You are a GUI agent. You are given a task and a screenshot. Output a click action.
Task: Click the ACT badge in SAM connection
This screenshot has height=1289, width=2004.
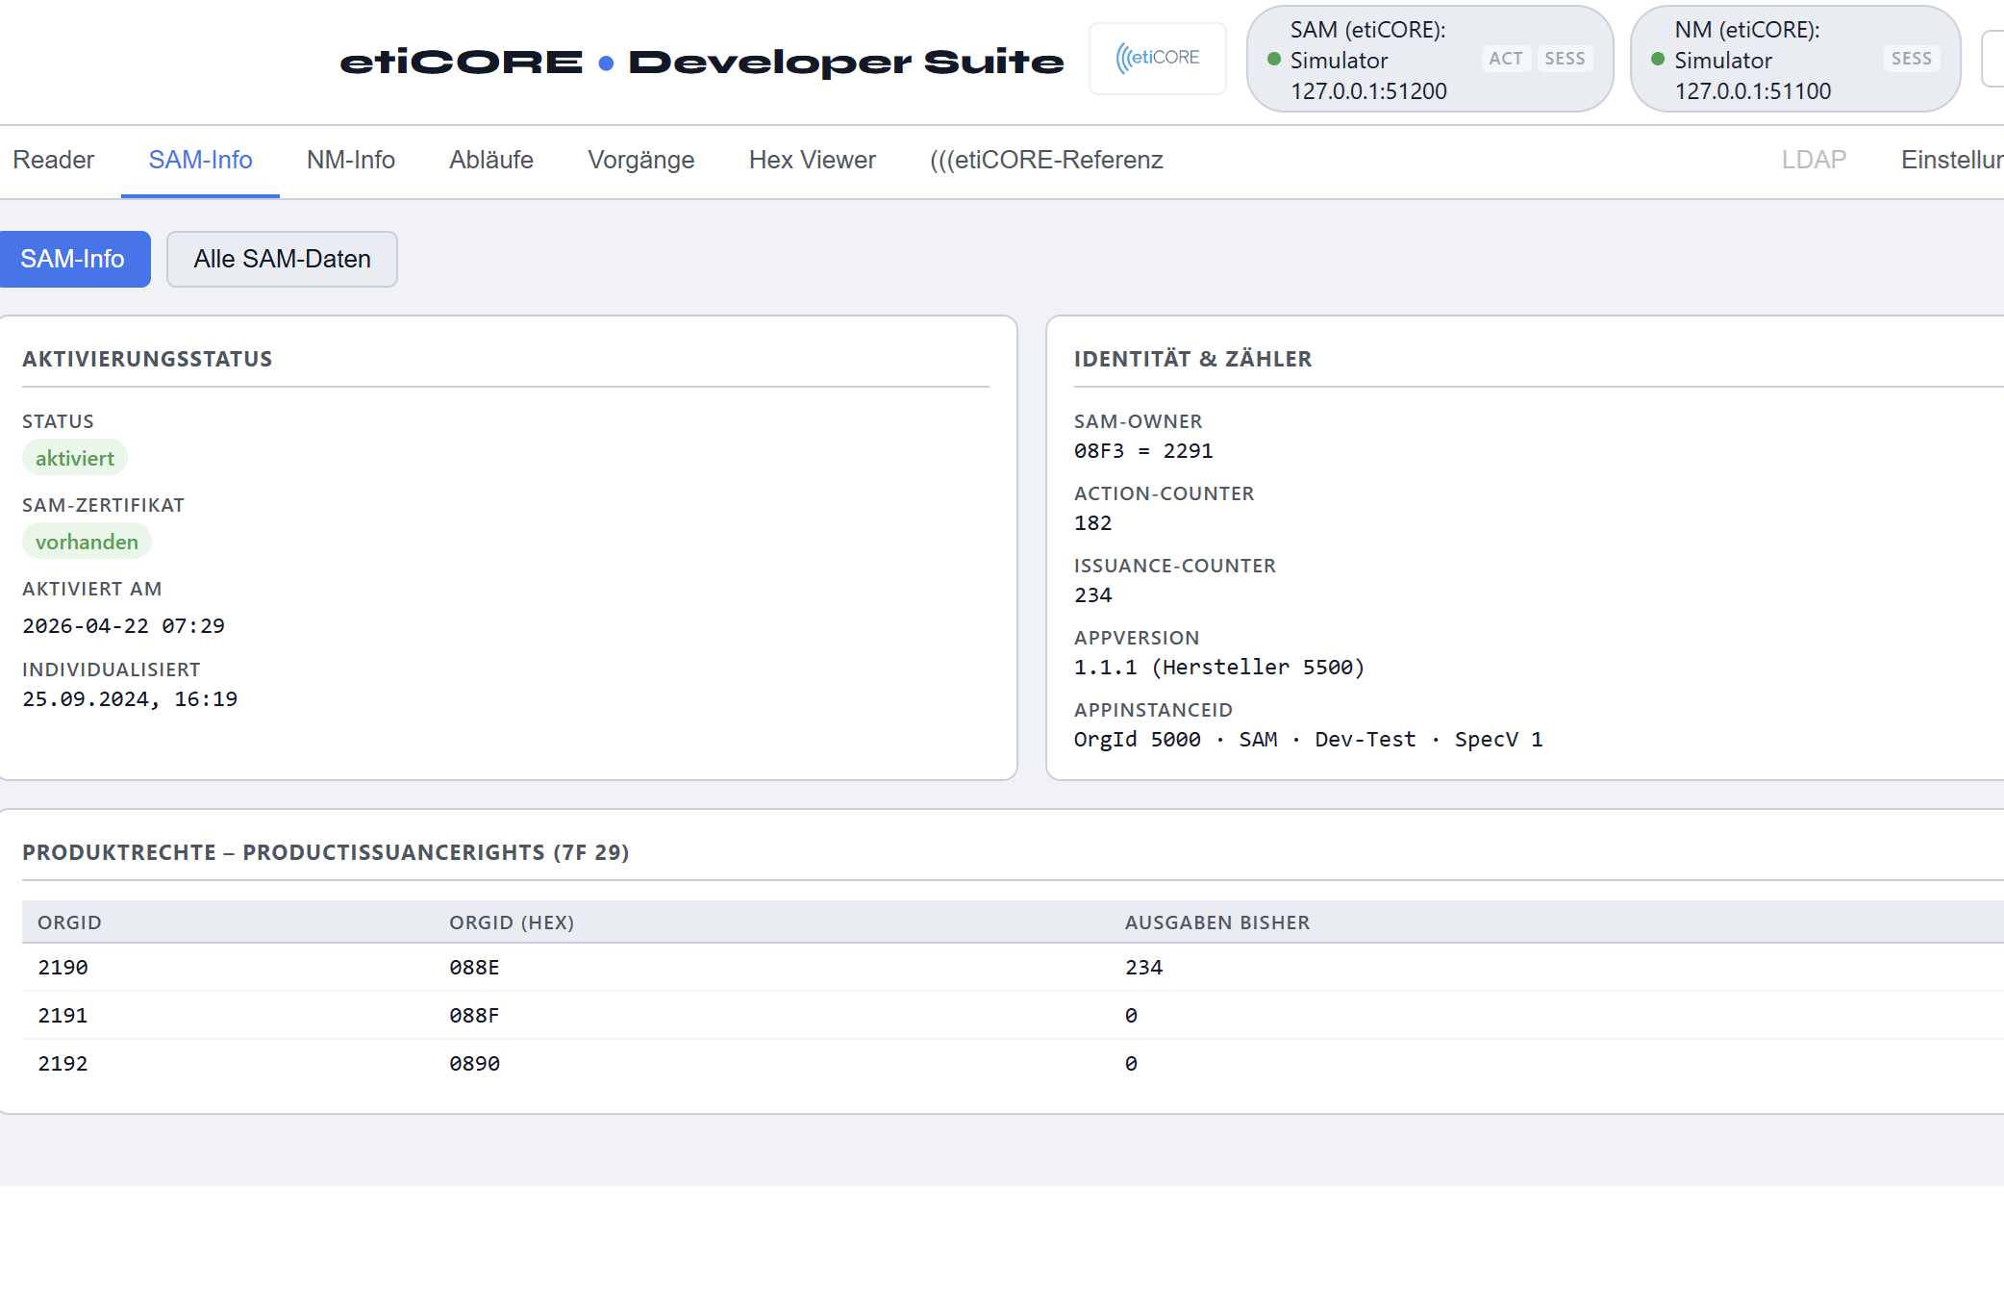(1506, 59)
